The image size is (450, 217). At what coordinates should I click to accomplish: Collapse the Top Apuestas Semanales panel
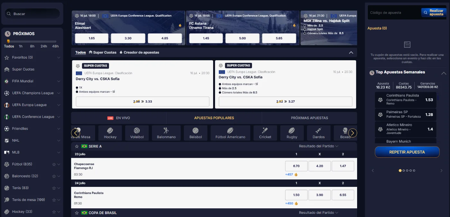click(444, 73)
